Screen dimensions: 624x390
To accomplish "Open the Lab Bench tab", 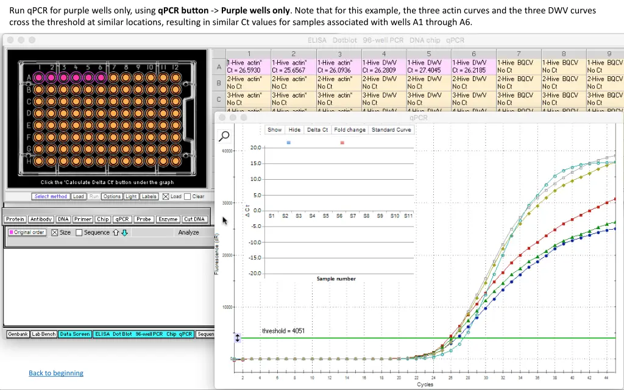I will click(44, 334).
